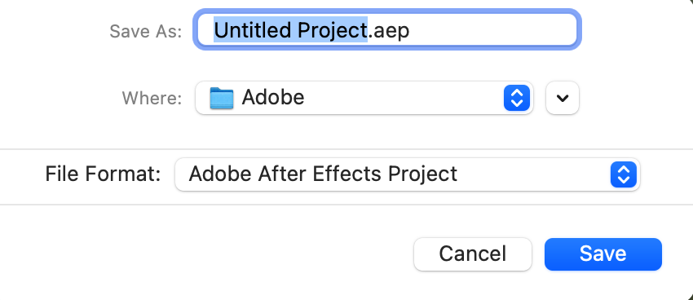This screenshot has width=693, height=300.
Task: Click empty space after .aep in filename field
Action: (x=491, y=29)
